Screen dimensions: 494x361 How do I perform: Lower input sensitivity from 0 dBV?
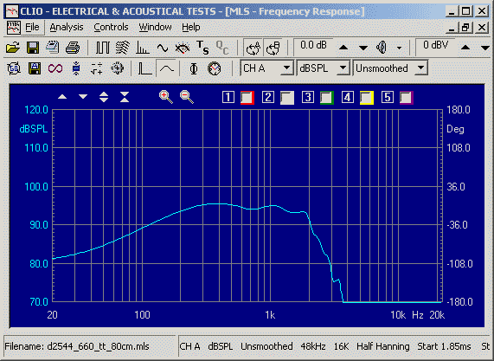tap(485, 48)
